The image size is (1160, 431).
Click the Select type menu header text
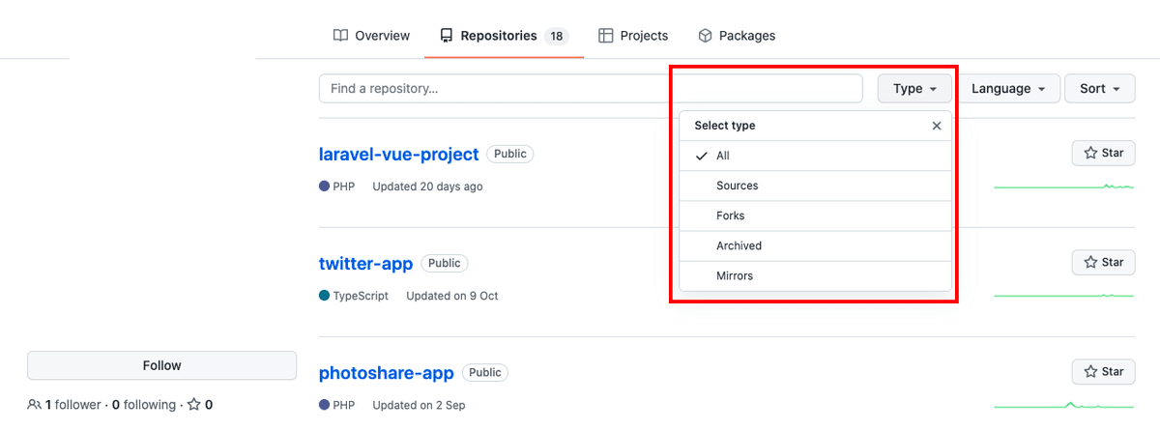click(725, 126)
